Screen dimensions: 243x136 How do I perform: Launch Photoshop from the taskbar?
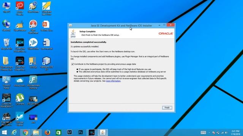click(x=80, y=132)
